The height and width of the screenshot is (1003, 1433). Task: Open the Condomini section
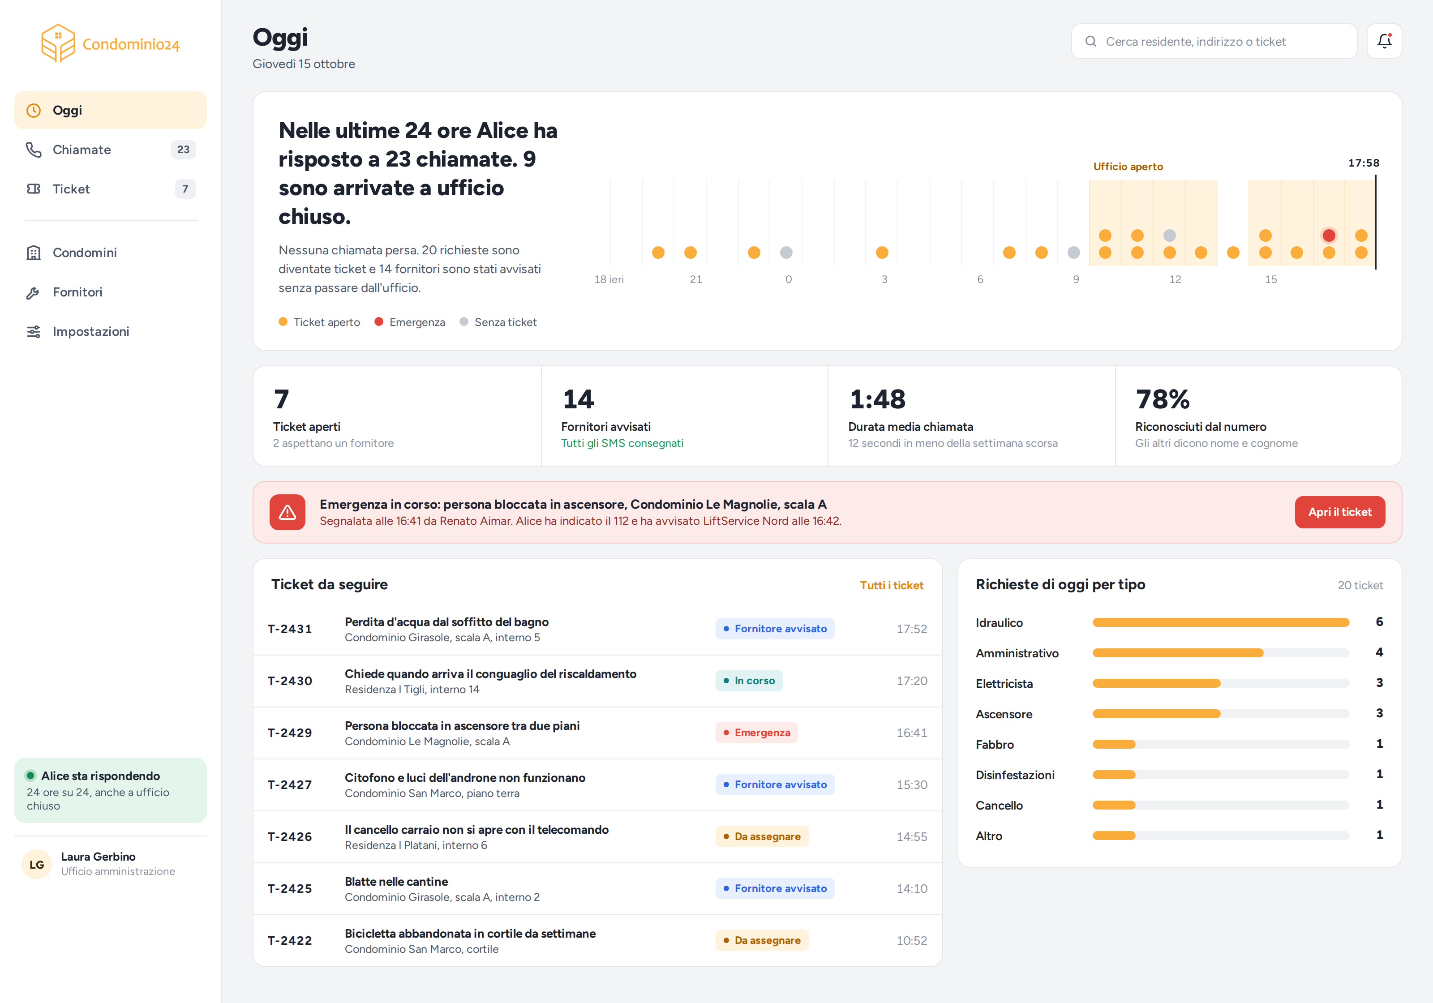[111, 253]
